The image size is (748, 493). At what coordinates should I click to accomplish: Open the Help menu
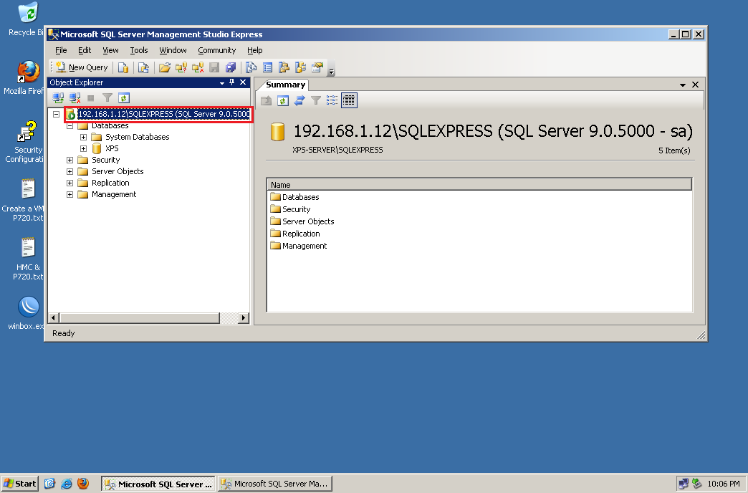[x=255, y=50]
